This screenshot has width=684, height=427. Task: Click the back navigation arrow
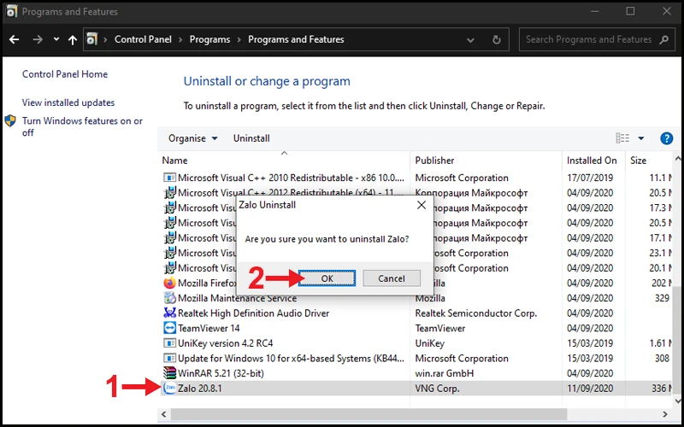coord(14,39)
